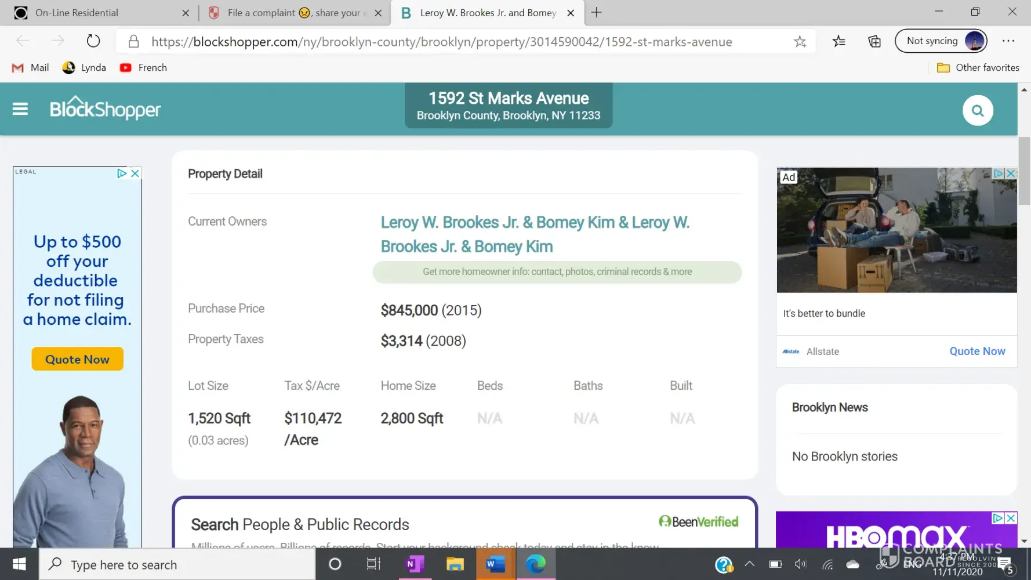Add this page to favorites star
This screenshot has height=580, width=1031.
click(800, 41)
